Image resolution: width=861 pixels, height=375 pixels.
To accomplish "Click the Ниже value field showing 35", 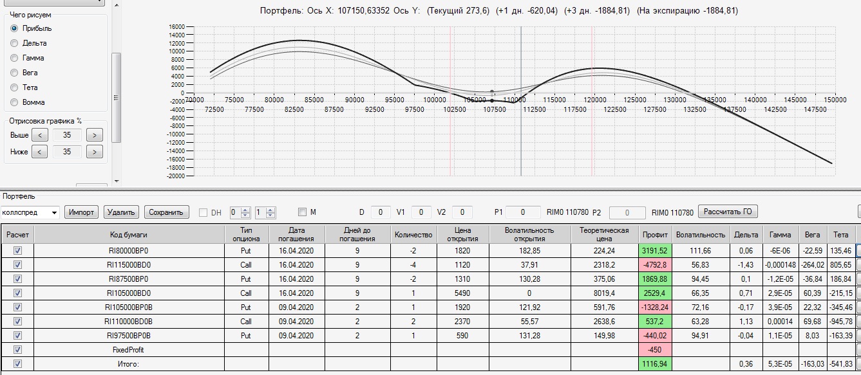I will (x=67, y=152).
